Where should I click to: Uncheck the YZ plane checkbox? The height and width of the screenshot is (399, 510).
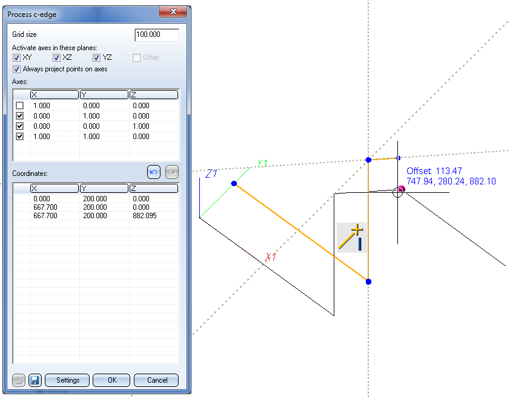pyautogui.click(x=97, y=58)
